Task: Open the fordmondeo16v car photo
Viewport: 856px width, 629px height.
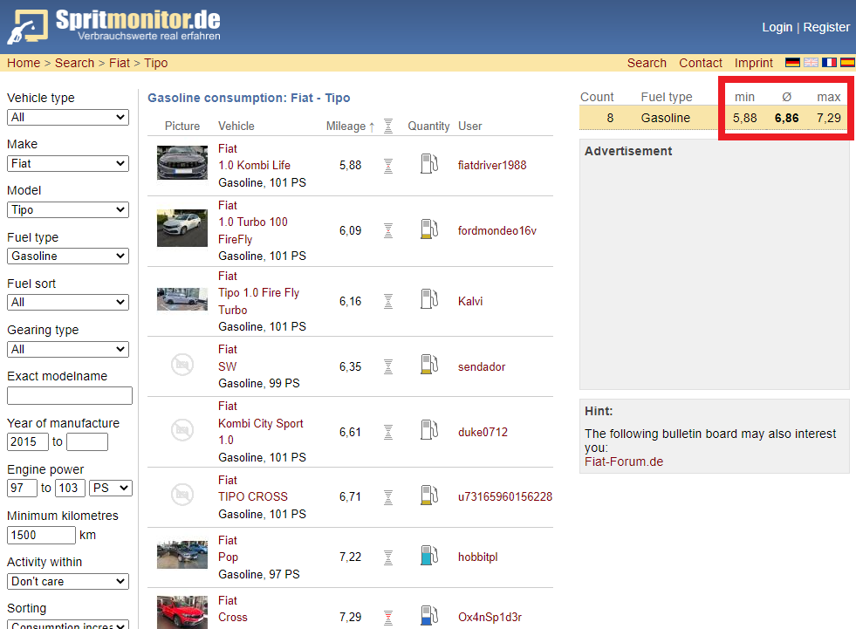Action: click(x=182, y=229)
